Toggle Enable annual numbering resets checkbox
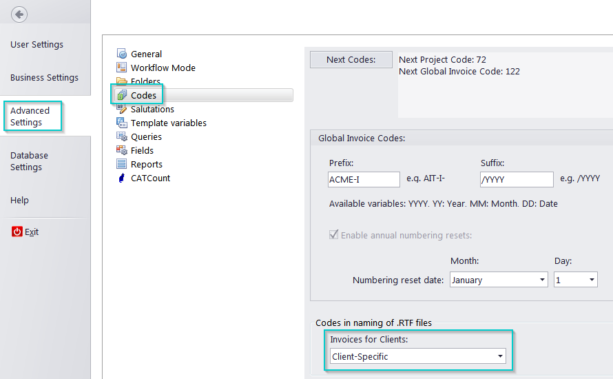This screenshot has width=613, height=379. click(x=333, y=235)
